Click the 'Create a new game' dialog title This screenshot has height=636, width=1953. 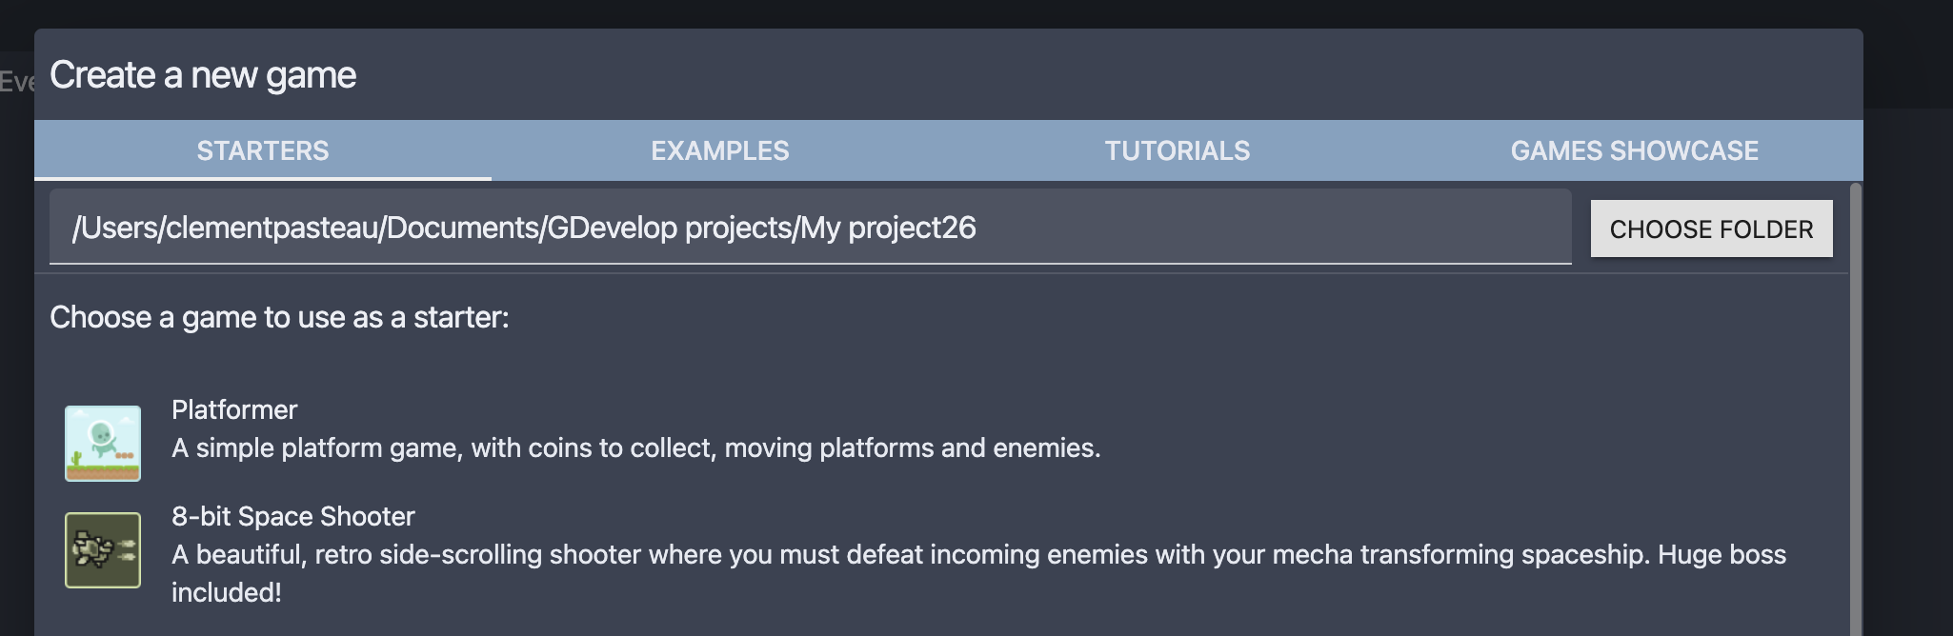click(x=204, y=73)
